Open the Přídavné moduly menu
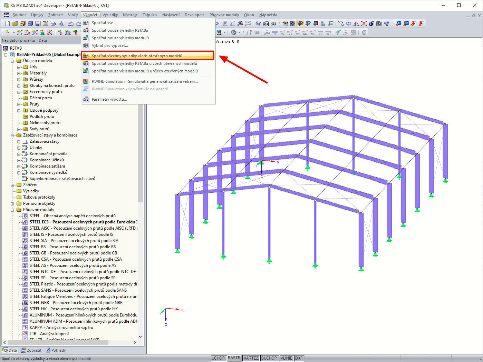Viewport: 483px width, 362px height. pos(224,15)
